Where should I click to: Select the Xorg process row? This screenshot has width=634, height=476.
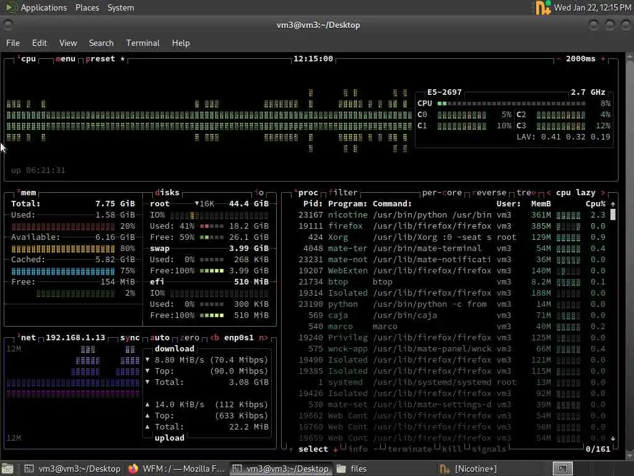click(451, 237)
